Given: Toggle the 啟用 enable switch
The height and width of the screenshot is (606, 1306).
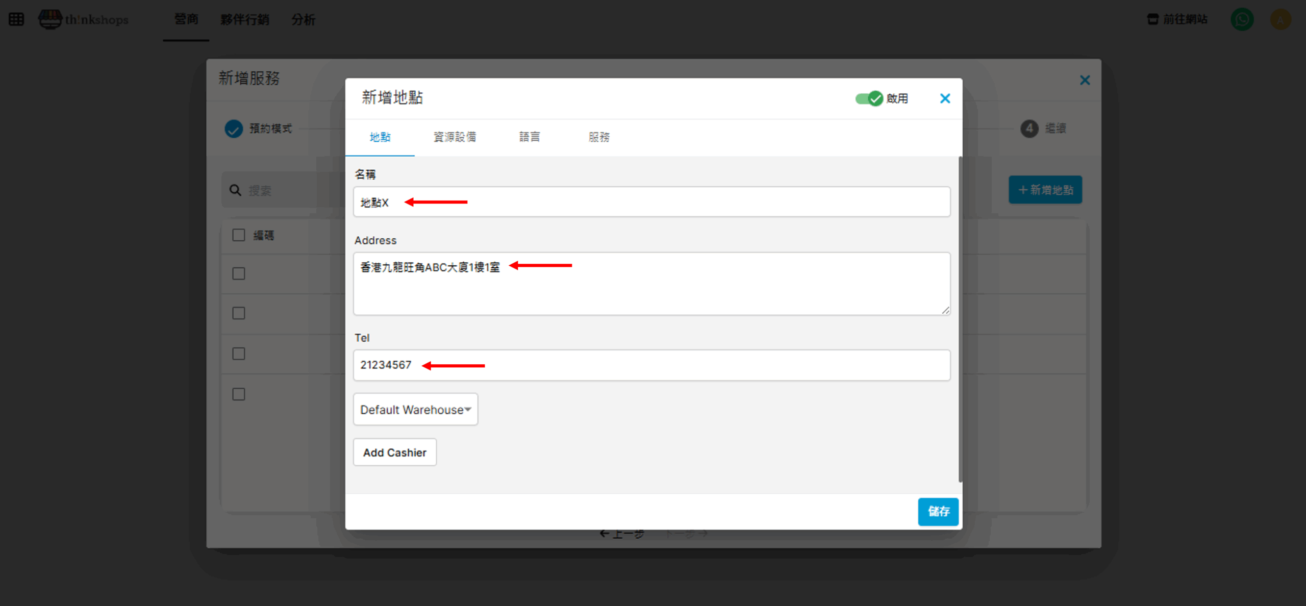Looking at the screenshot, I should pyautogui.click(x=869, y=98).
